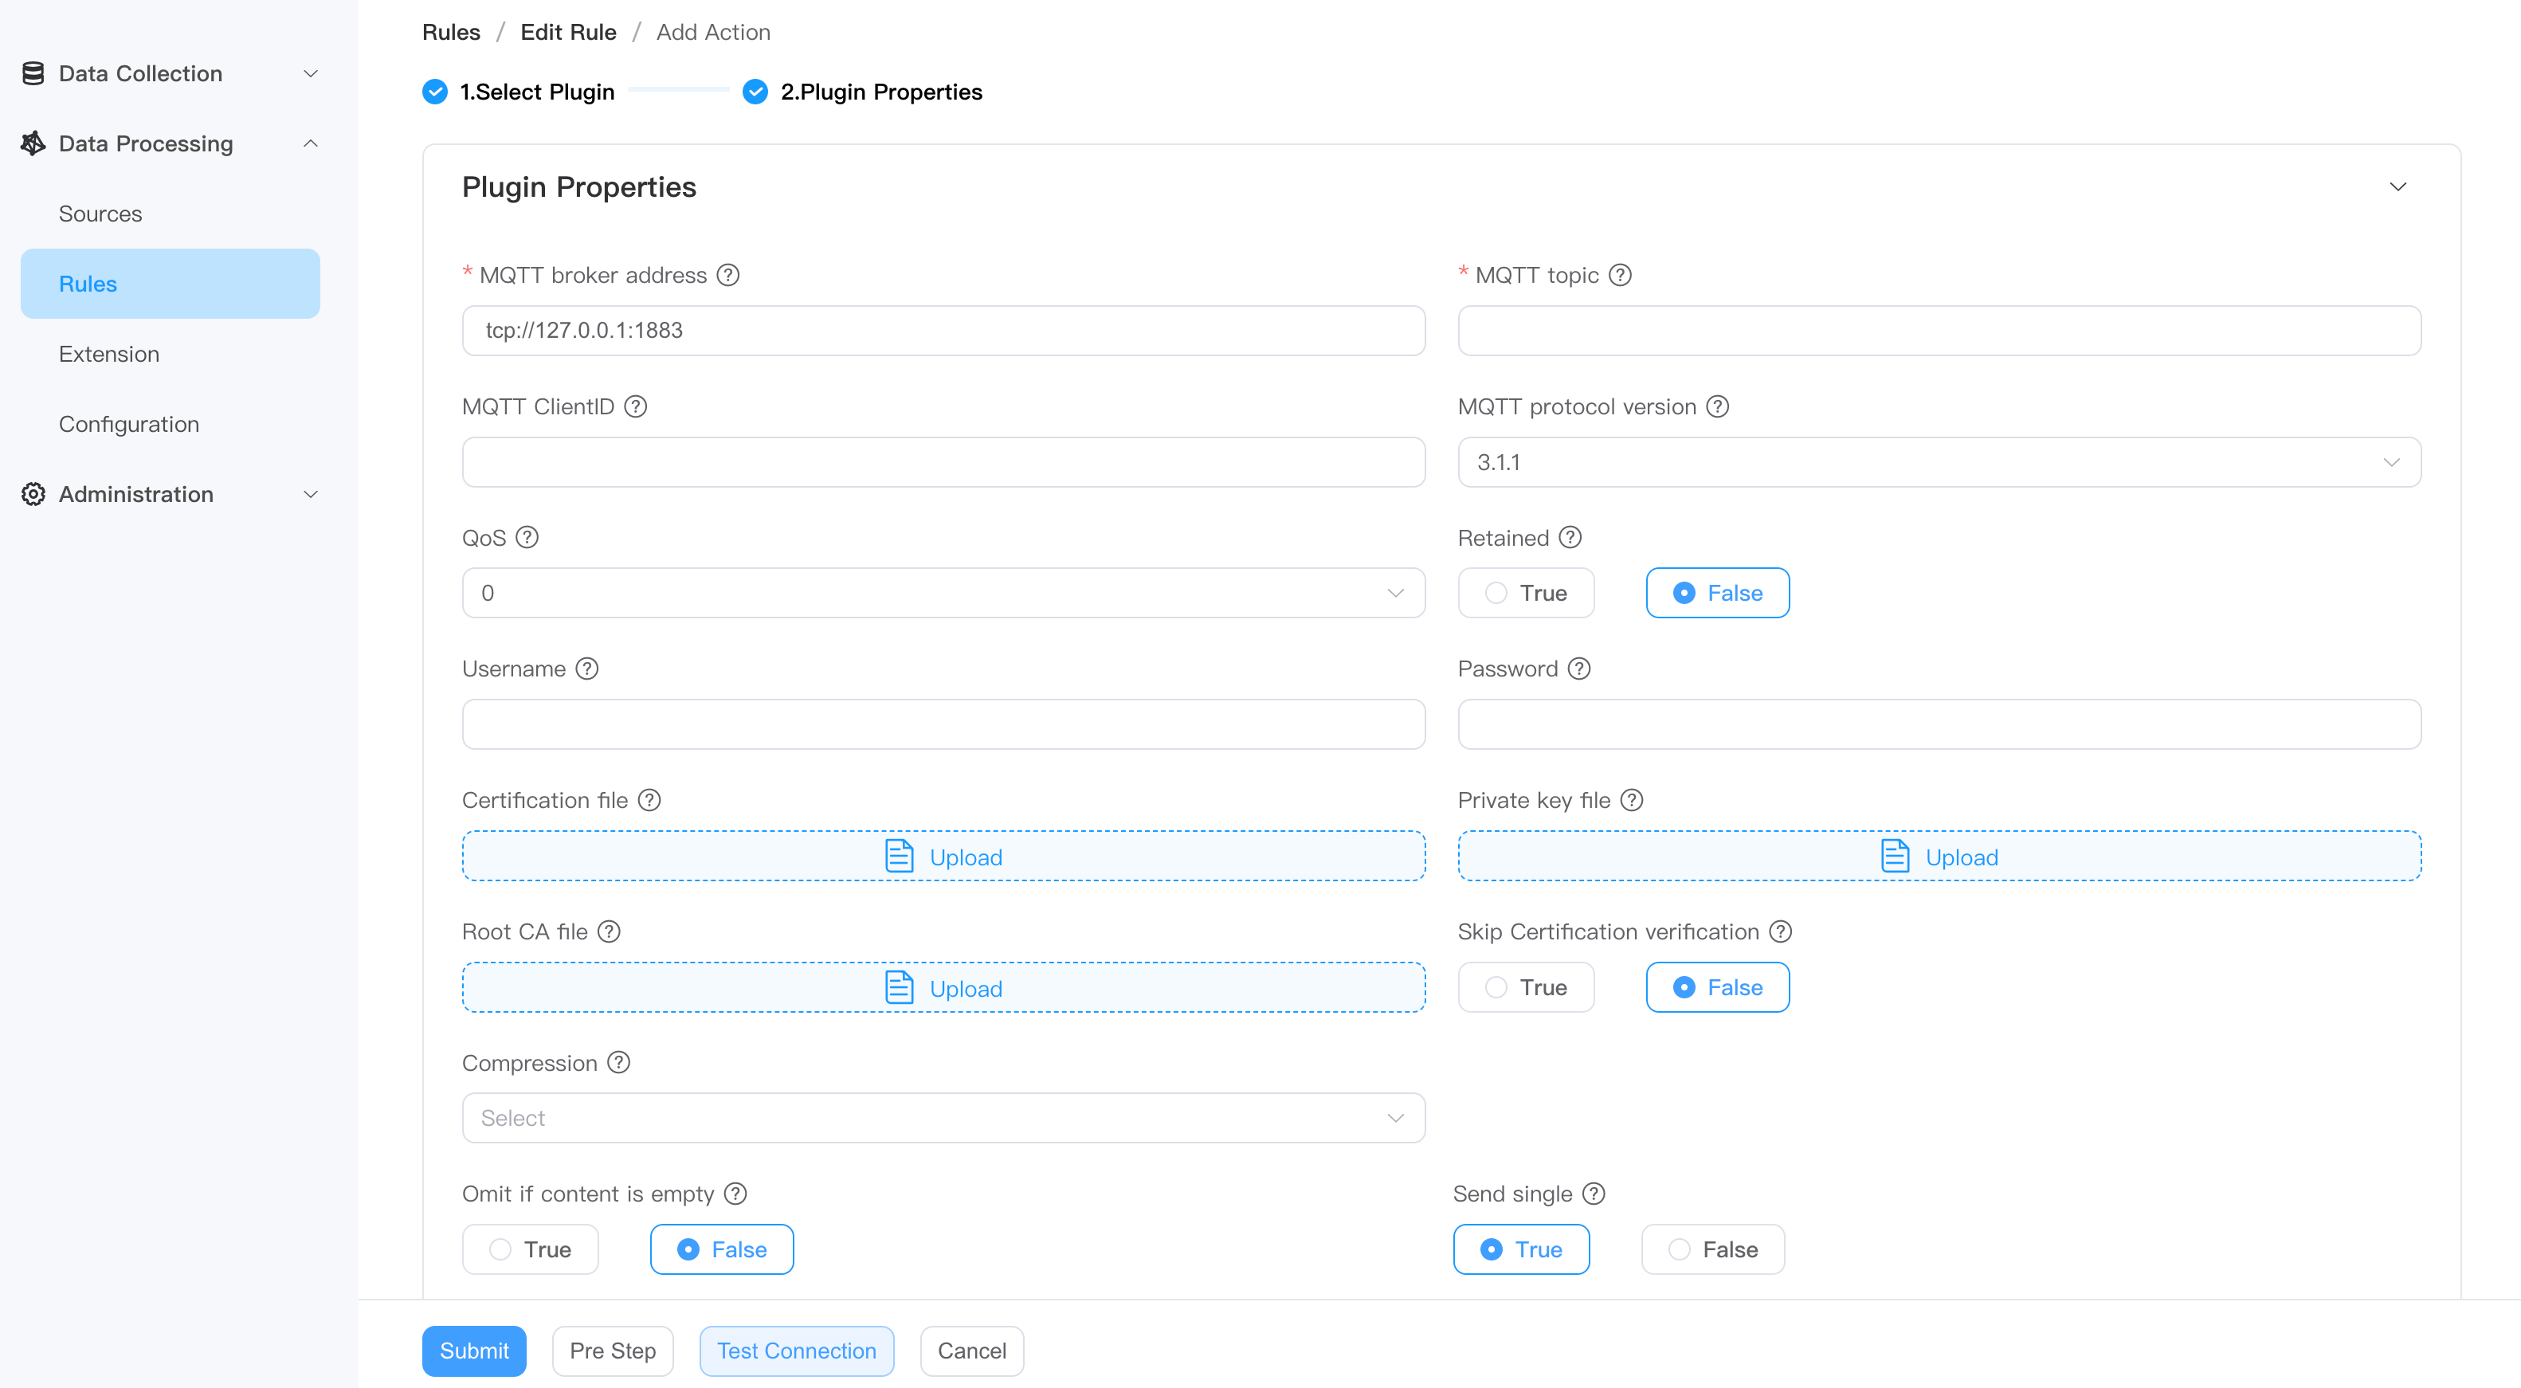
Task: Click the Administration gear icon in sidebar
Action: pyautogui.click(x=33, y=494)
